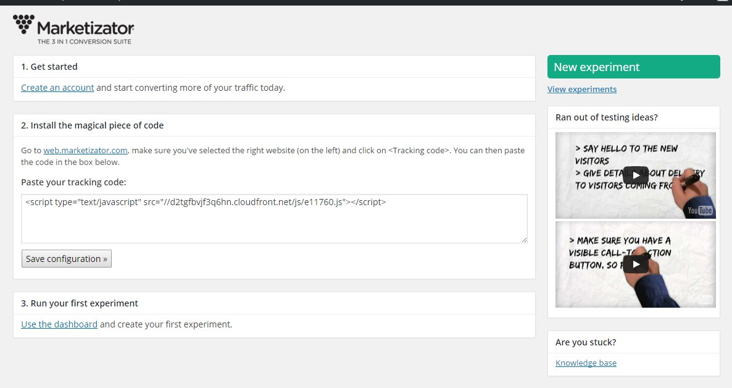The width and height of the screenshot is (732, 388).
Task: Click the Marketizator grape logo icon
Action: click(x=23, y=25)
